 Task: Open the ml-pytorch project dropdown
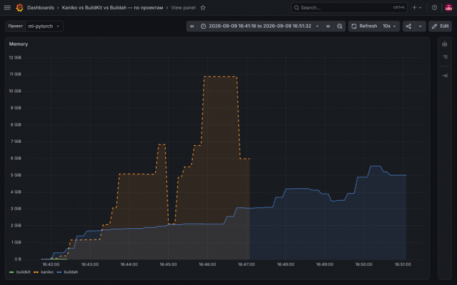45,26
